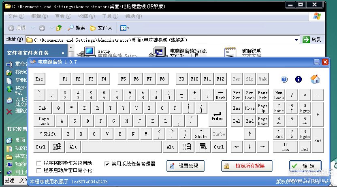This screenshot has height=187, width=337.
Task: Click the Folders toolbar button
Action: [101, 28]
